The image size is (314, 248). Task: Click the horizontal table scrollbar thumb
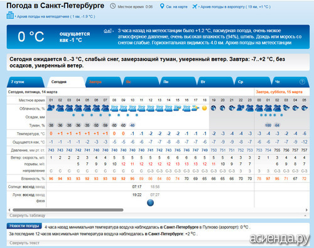(68, 210)
